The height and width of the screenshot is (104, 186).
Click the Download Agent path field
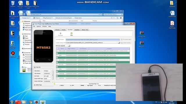pos(93,40)
